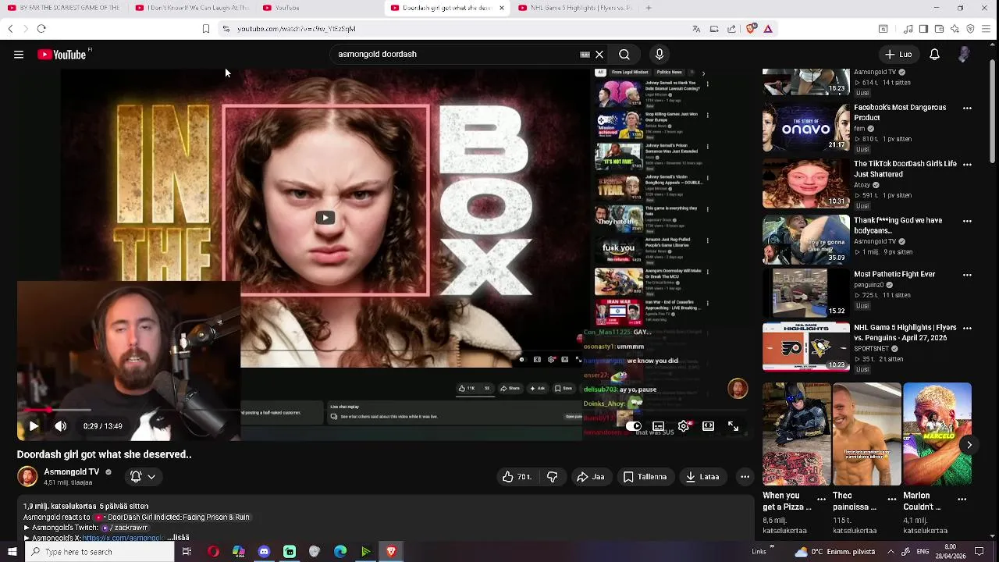Open Brave Shields lion icon
The width and height of the screenshot is (999, 562).
coord(751,29)
